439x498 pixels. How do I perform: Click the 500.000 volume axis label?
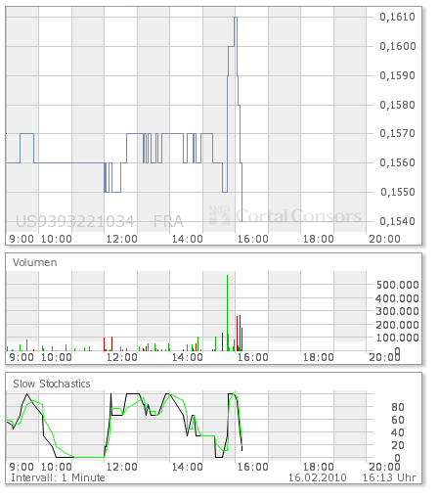398,285
